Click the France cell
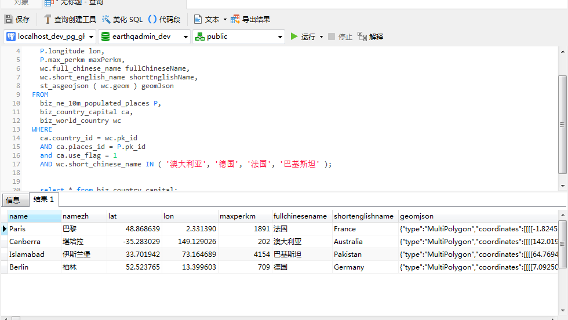The width and height of the screenshot is (568, 320). pyautogui.click(x=365, y=229)
